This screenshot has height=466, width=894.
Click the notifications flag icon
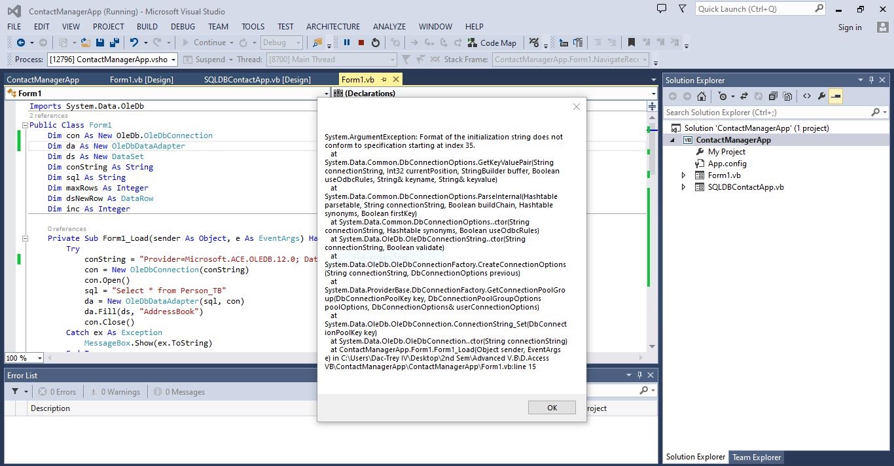pyautogui.click(x=683, y=9)
